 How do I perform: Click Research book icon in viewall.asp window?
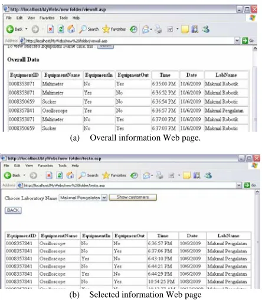click(x=195, y=30)
